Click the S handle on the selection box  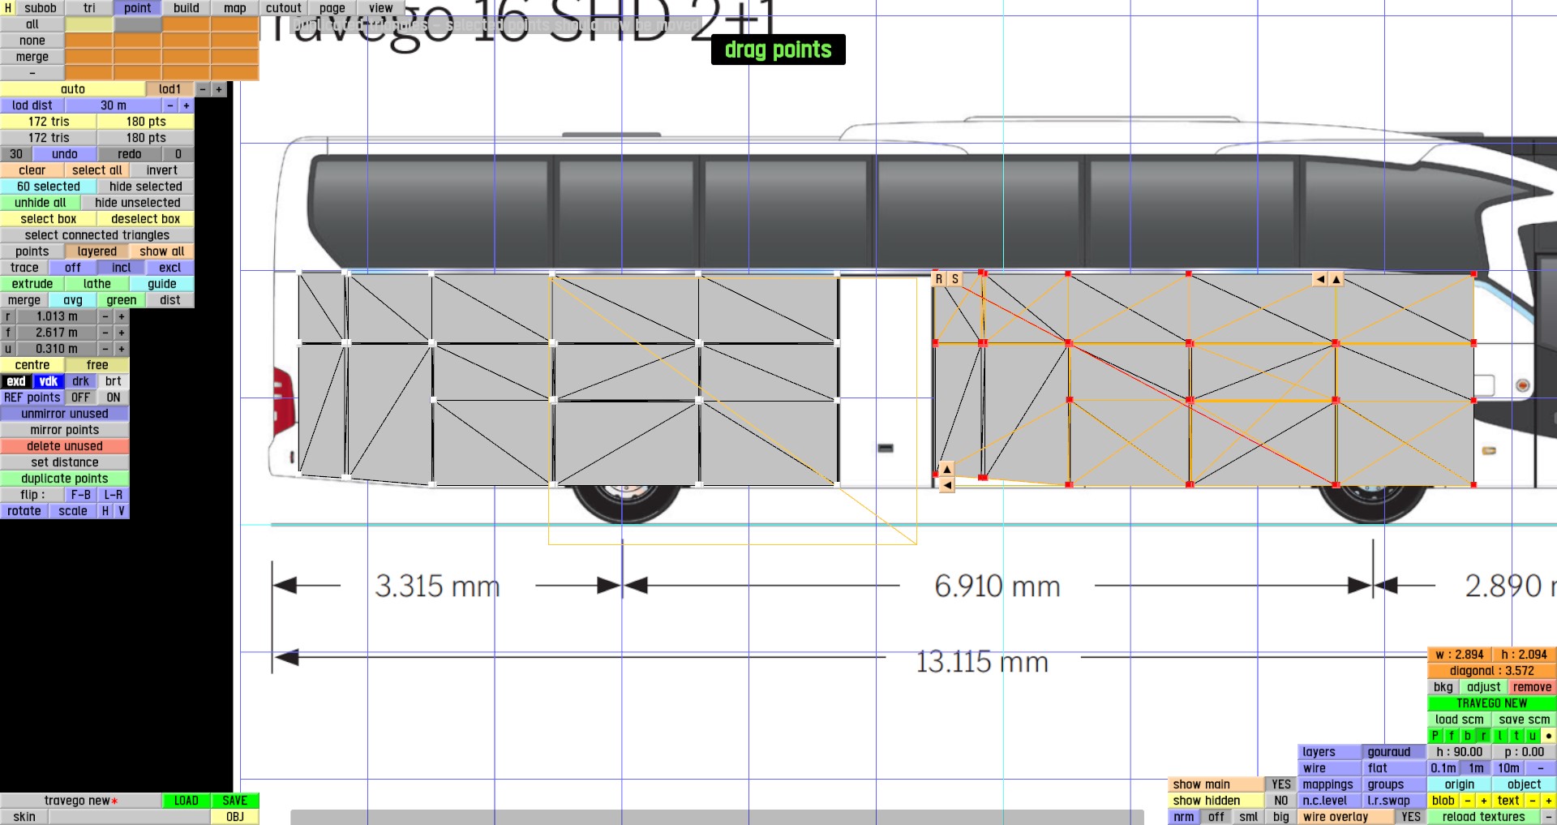pos(955,279)
